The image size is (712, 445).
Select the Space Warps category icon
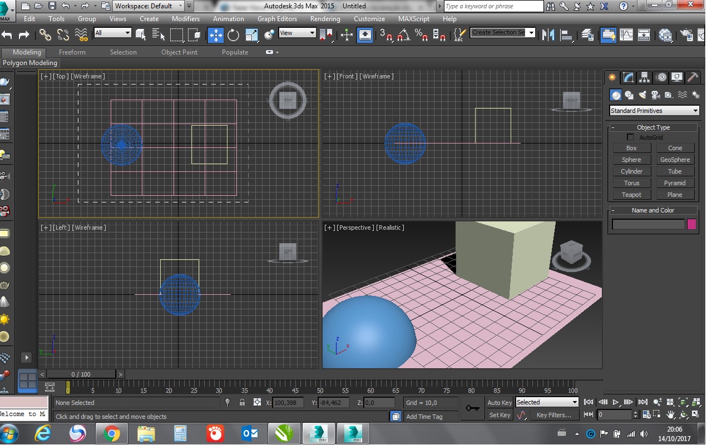pyautogui.click(x=682, y=95)
